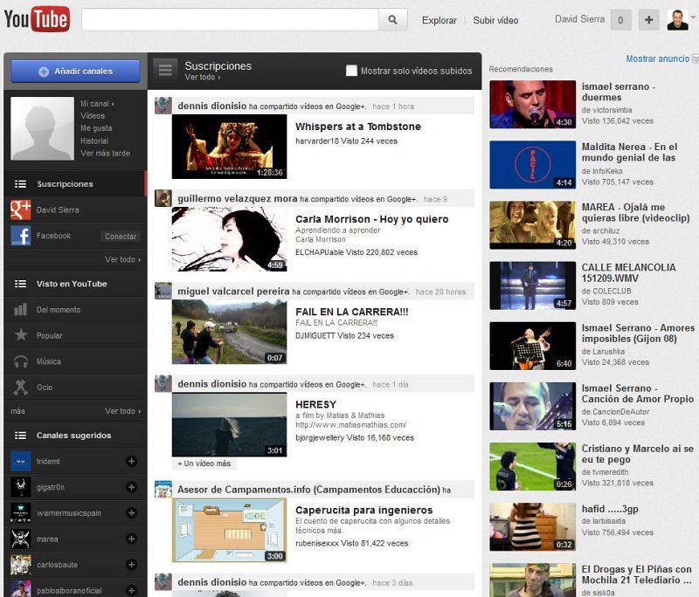This screenshot has width=699, height=597.
Task: Add the carlosbaute suggested channel
Action: coord(131,565)
